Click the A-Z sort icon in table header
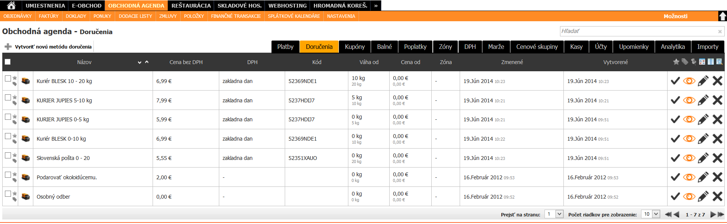The height and width of the screenshot is (224, 727). click(702, 62)
